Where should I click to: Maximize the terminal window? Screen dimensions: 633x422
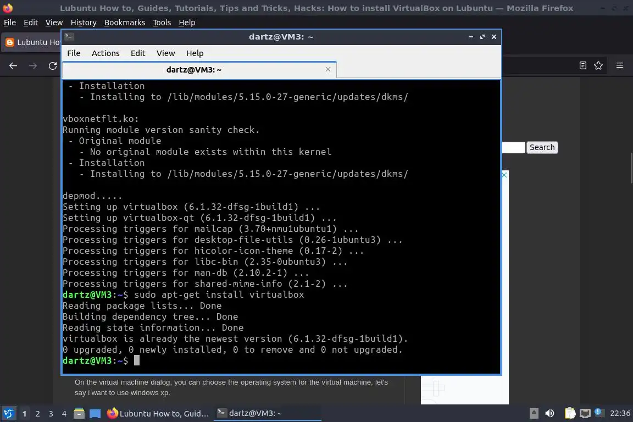[x=482, y=37]
